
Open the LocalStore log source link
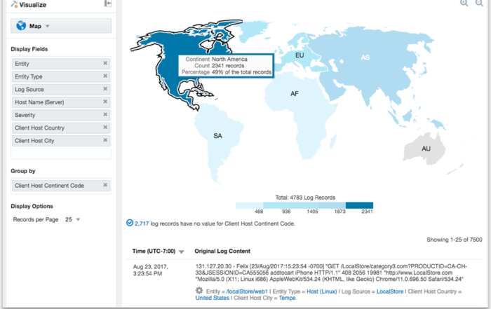390,291
